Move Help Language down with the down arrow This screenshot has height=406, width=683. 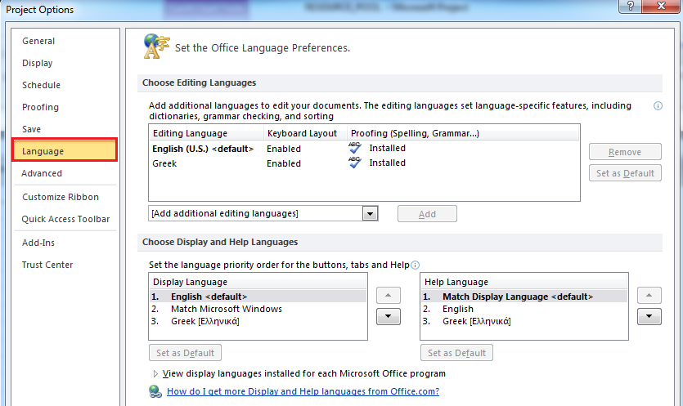[x=649, y=316]
